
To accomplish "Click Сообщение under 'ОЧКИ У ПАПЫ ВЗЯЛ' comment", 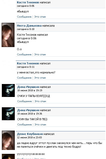I will [25, 101].
